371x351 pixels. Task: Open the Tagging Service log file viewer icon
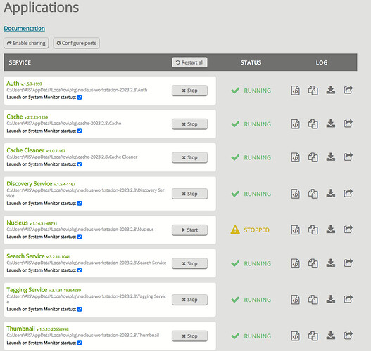tap(295, 300)
